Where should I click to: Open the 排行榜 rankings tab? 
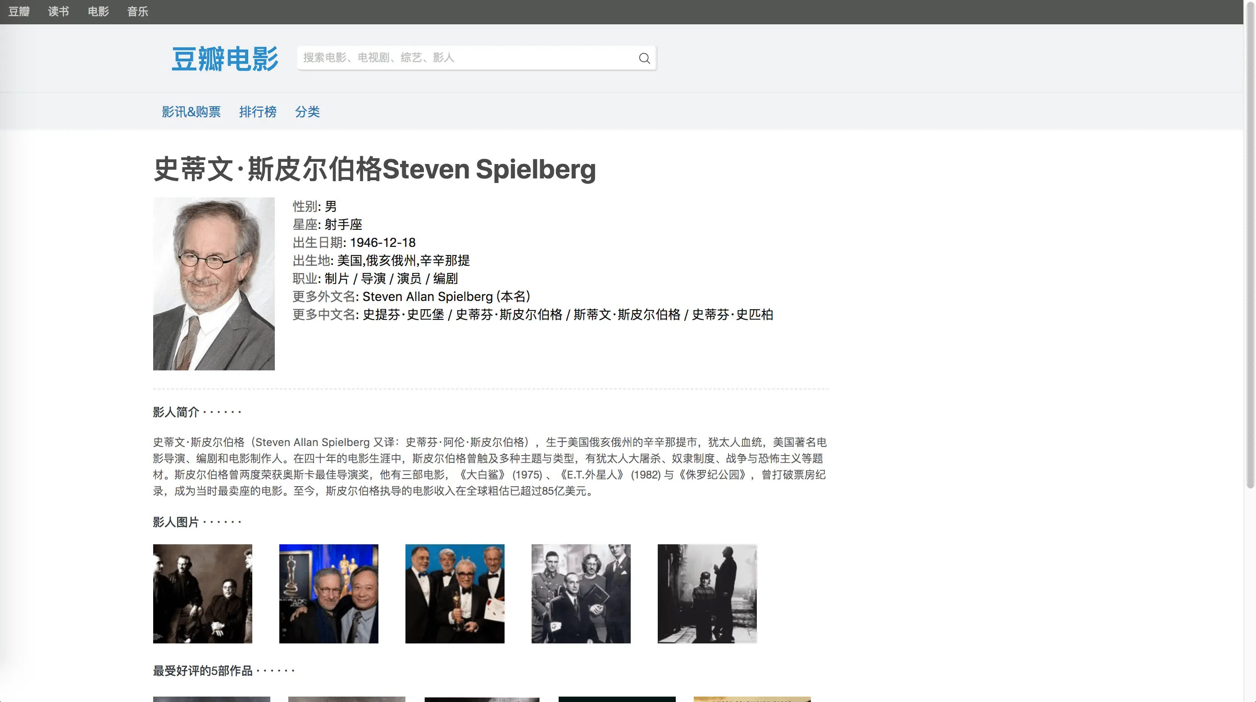[258, 112]
